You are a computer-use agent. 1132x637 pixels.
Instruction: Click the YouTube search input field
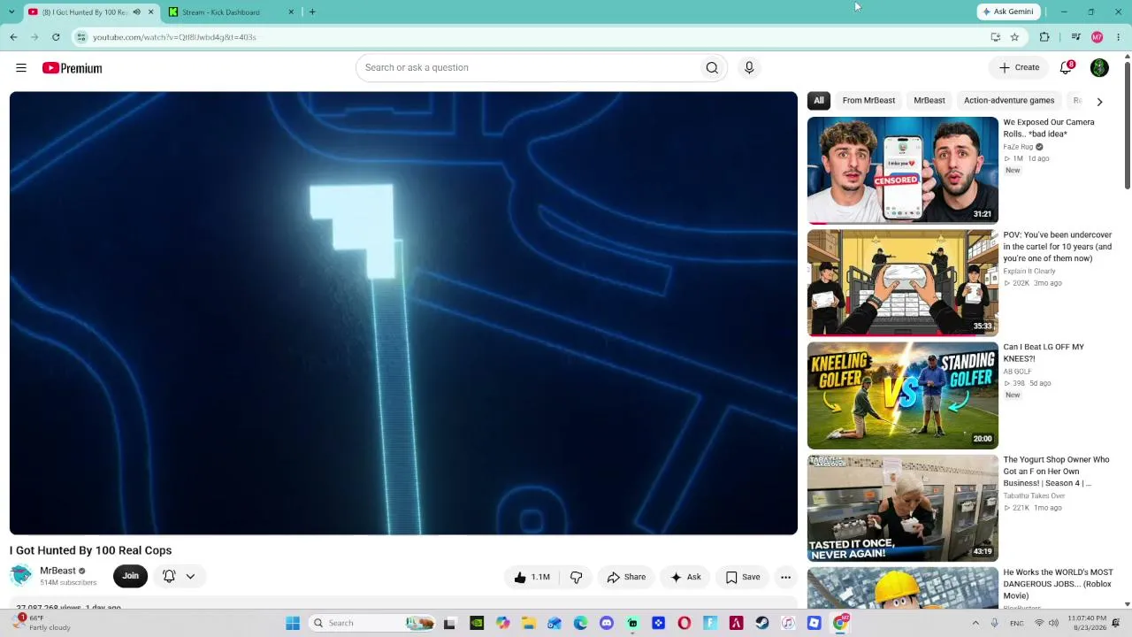click(x=529, y=68)
